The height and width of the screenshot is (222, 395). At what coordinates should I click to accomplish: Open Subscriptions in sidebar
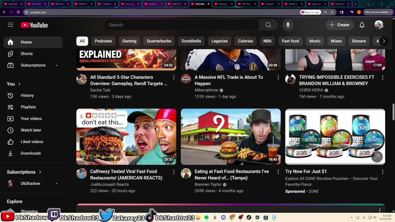(33, 65)
